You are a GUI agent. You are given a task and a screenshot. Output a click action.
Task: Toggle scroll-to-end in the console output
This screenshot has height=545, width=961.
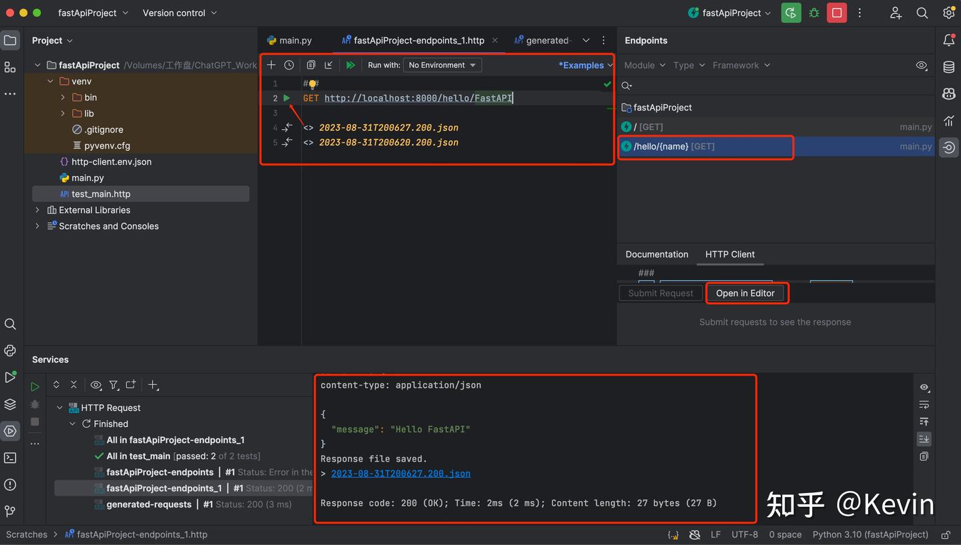[x=924, y=439]
